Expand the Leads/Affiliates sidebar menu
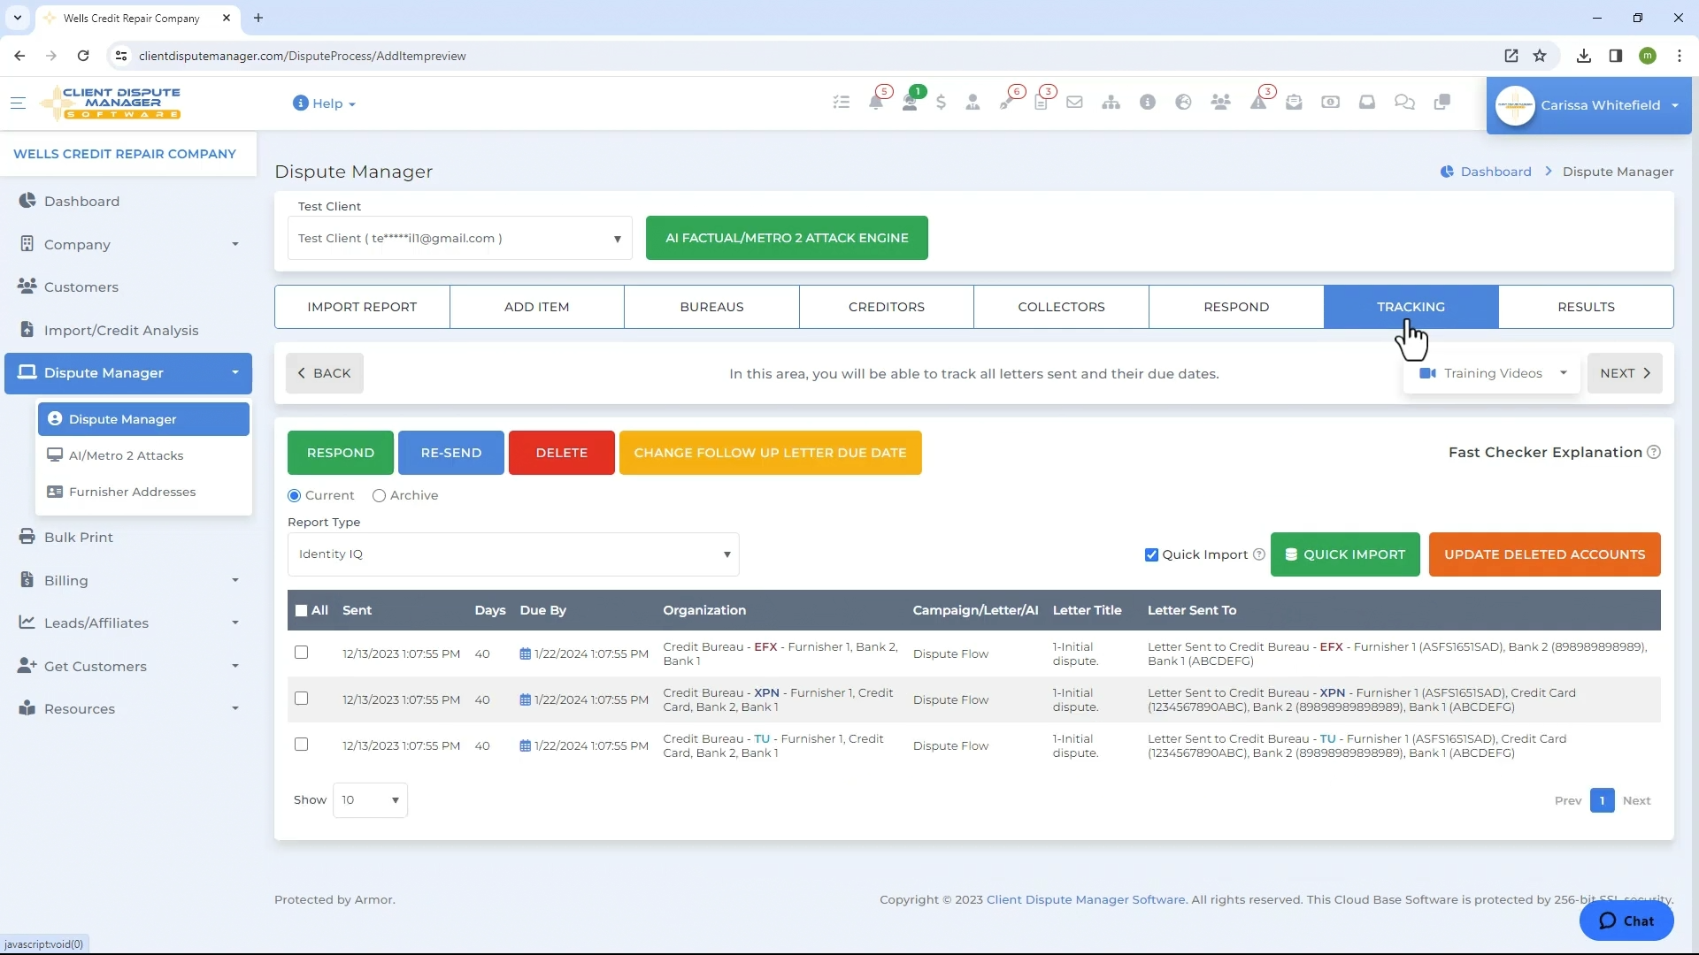Screen dimensions: 1699x955 coord(128,623)
